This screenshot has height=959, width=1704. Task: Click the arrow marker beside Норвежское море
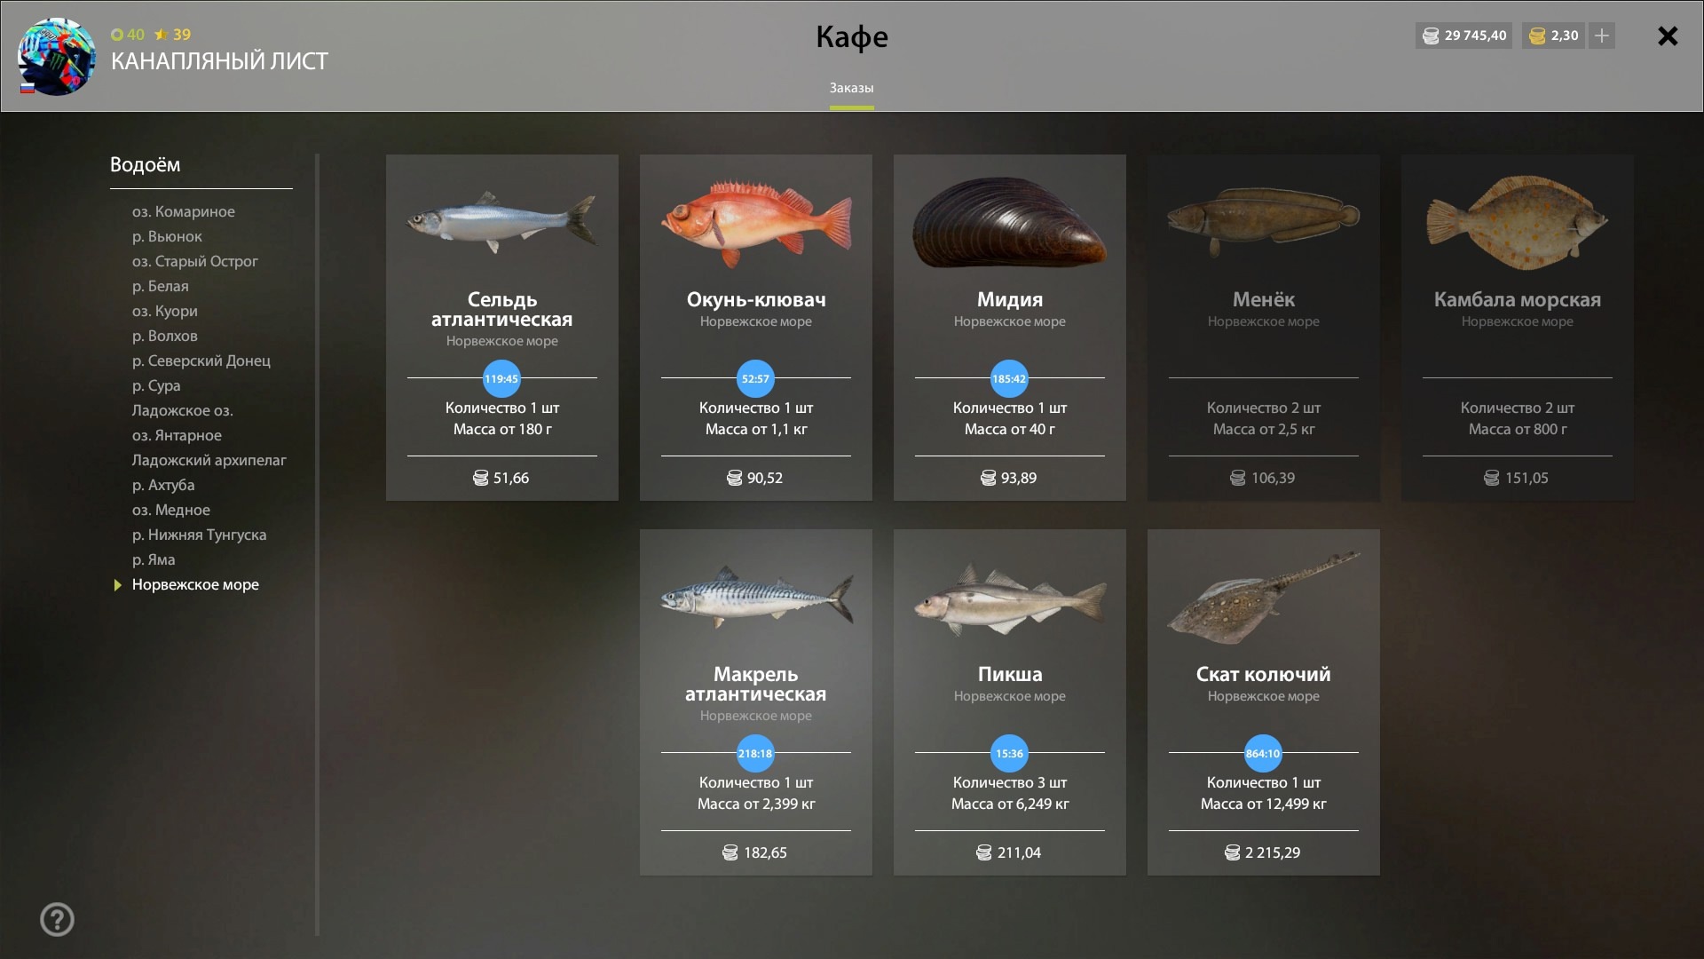point(117,585)
